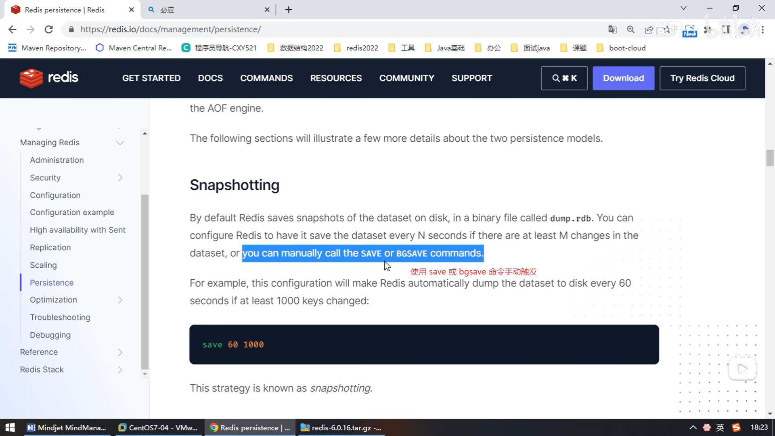Click the share page icon
The image size is (775, 436).
649,29
